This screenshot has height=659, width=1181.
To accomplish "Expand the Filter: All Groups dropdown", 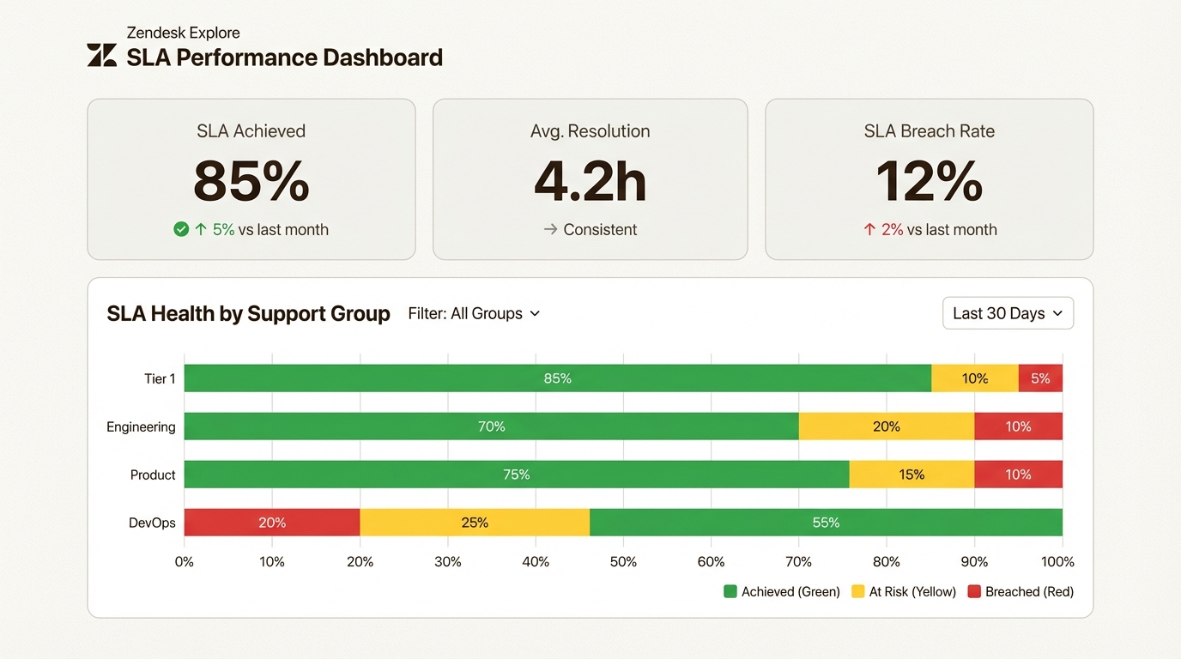I will click(x=474, y=313).
